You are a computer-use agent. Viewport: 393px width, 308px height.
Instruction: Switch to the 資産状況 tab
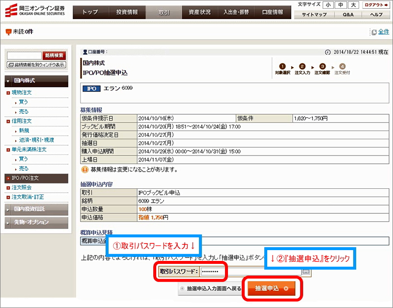coord(199,12)
